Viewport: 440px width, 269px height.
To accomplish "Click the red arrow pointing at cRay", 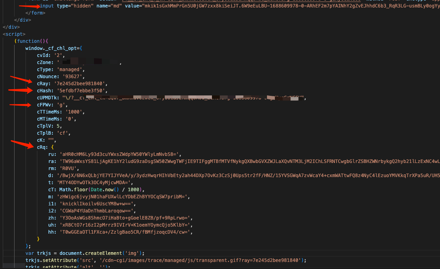I will 22,80.
